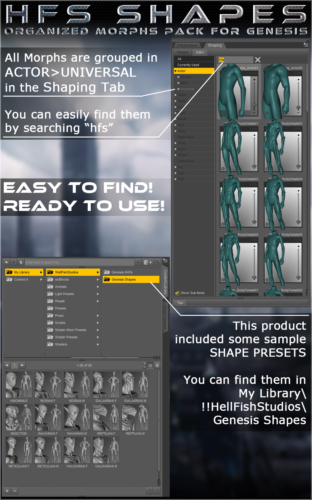Image resolution: width=312 pixels, height=500 pixels.
Task: Go to previous results page
Action: 7,365
